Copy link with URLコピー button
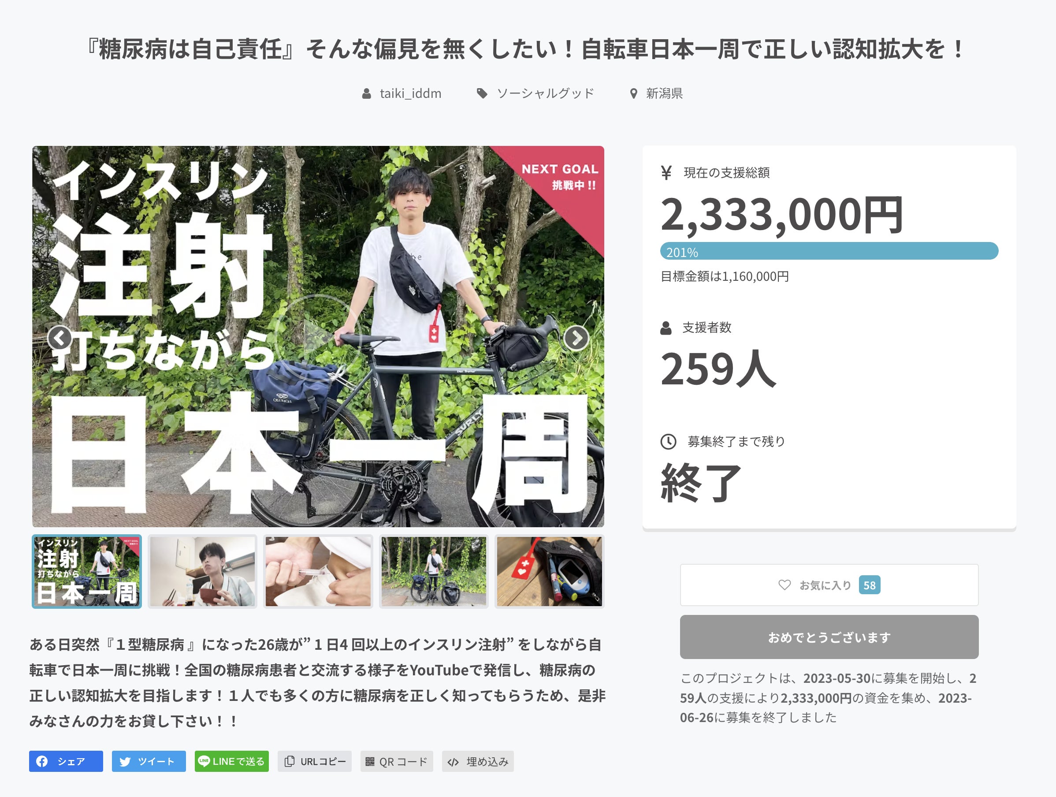This screenshot has width=1056, height=797. [x=315, y=761]
